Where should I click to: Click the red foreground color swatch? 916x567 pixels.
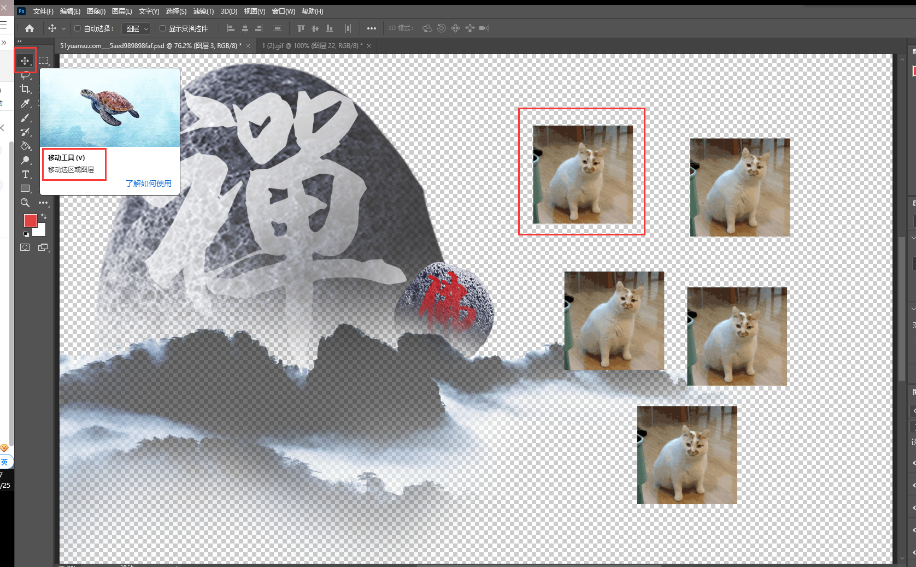coord(30,220)
